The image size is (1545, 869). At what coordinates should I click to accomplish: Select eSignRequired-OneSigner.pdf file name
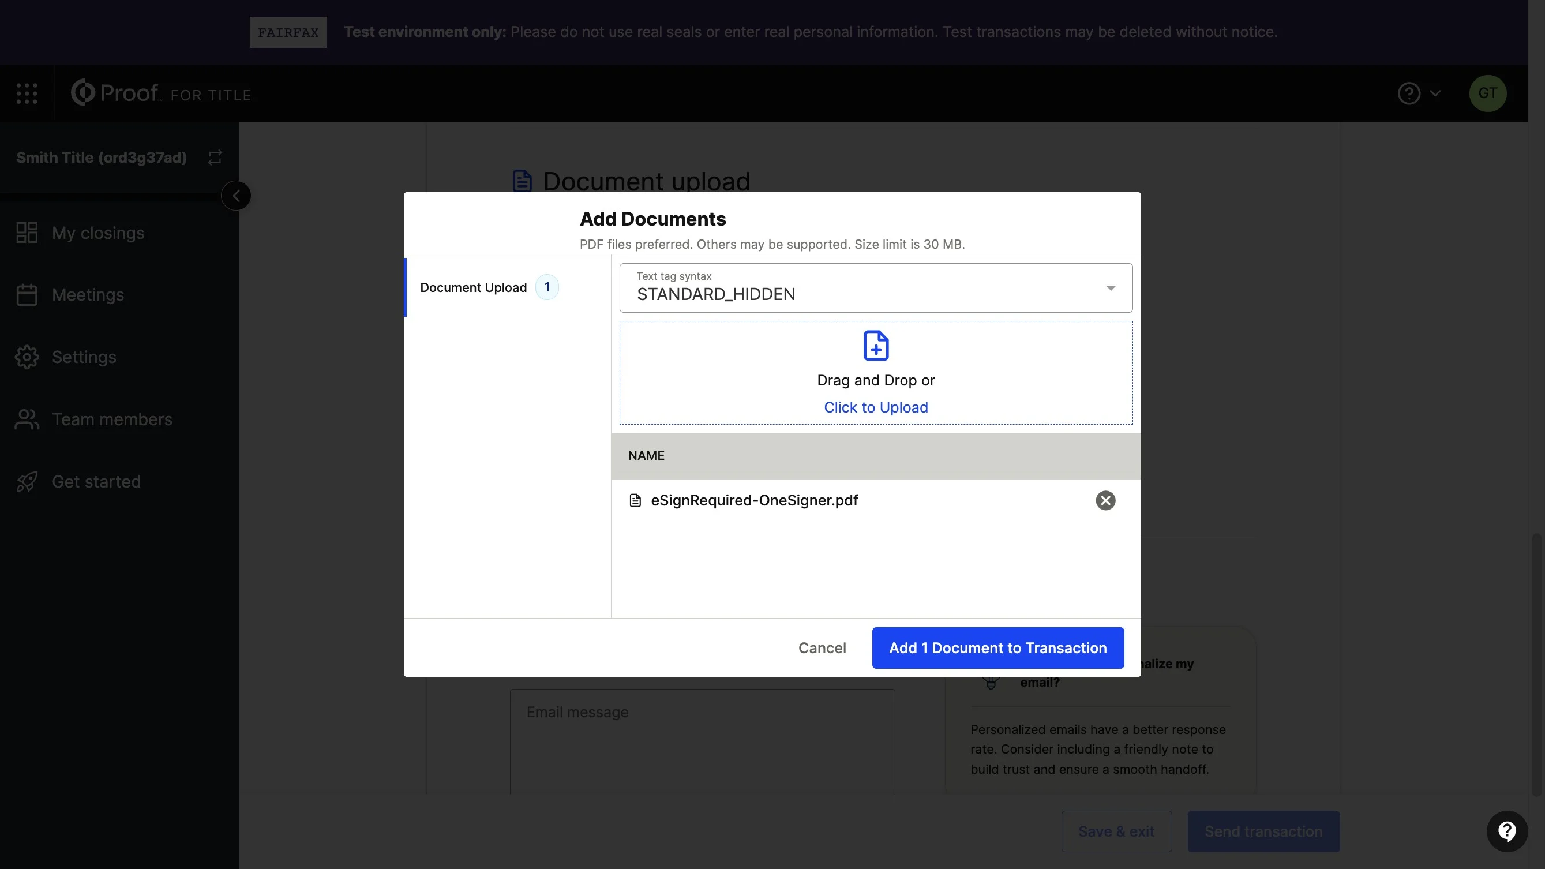(x=754, y=501)
